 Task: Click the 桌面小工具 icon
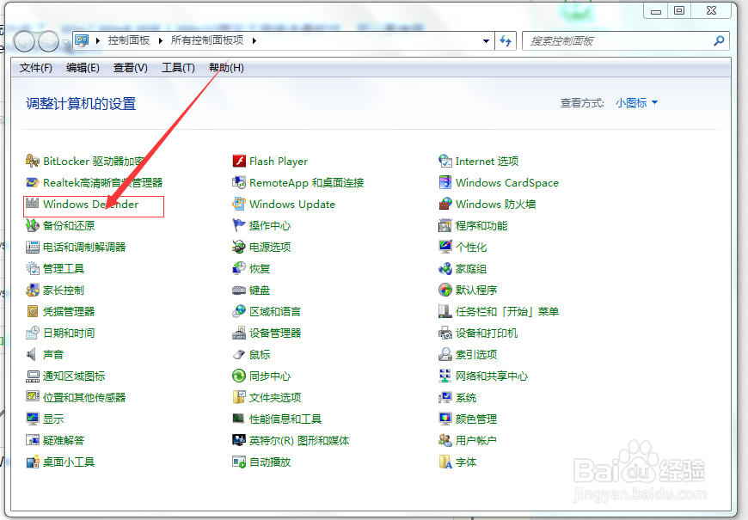33,462
